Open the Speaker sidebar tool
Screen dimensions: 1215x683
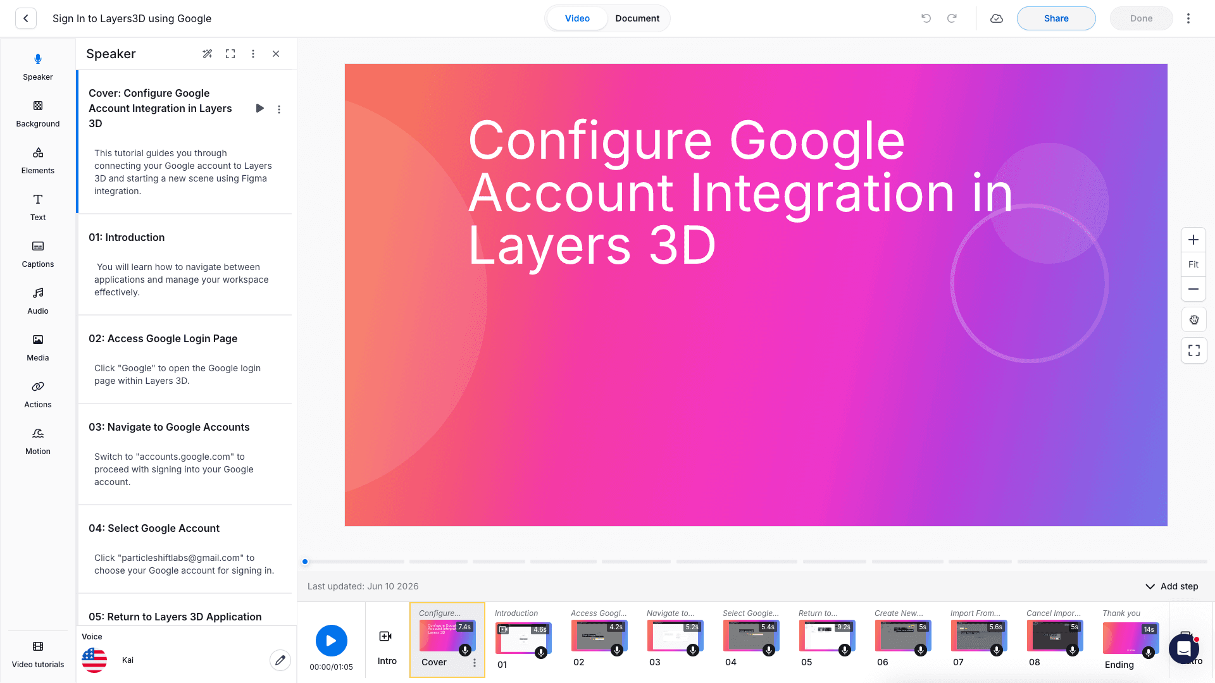pos(38,67)
